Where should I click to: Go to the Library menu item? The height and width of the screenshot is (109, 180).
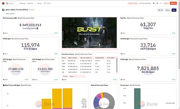click(39, 3)
